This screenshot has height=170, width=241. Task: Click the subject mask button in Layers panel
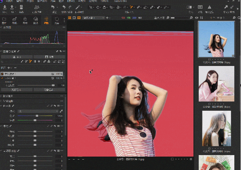pyautogui.click(x=16, y=57)
